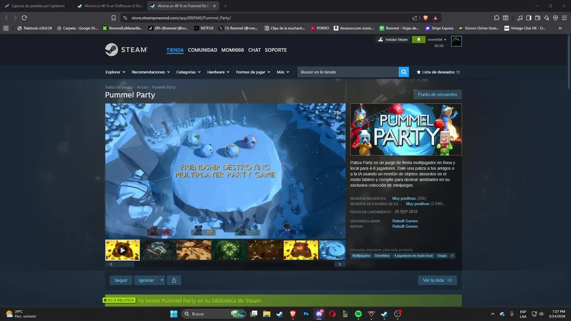Open the NETFLIX bookmark

pos(204,28)
